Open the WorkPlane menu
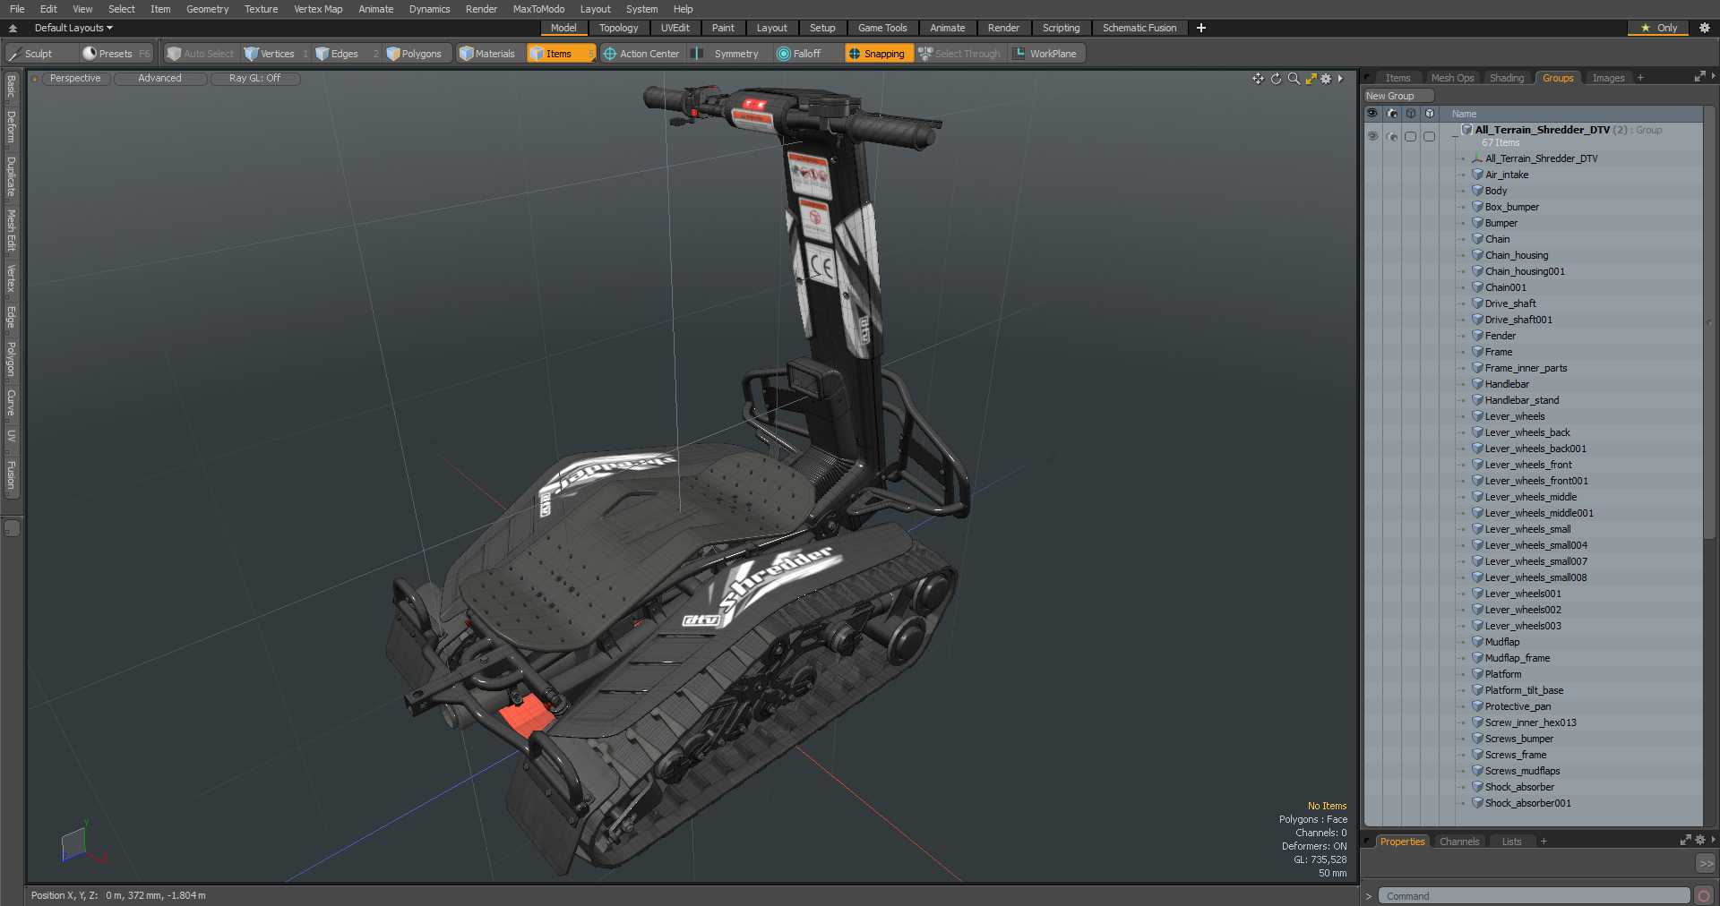 [x=1046, y=54]
